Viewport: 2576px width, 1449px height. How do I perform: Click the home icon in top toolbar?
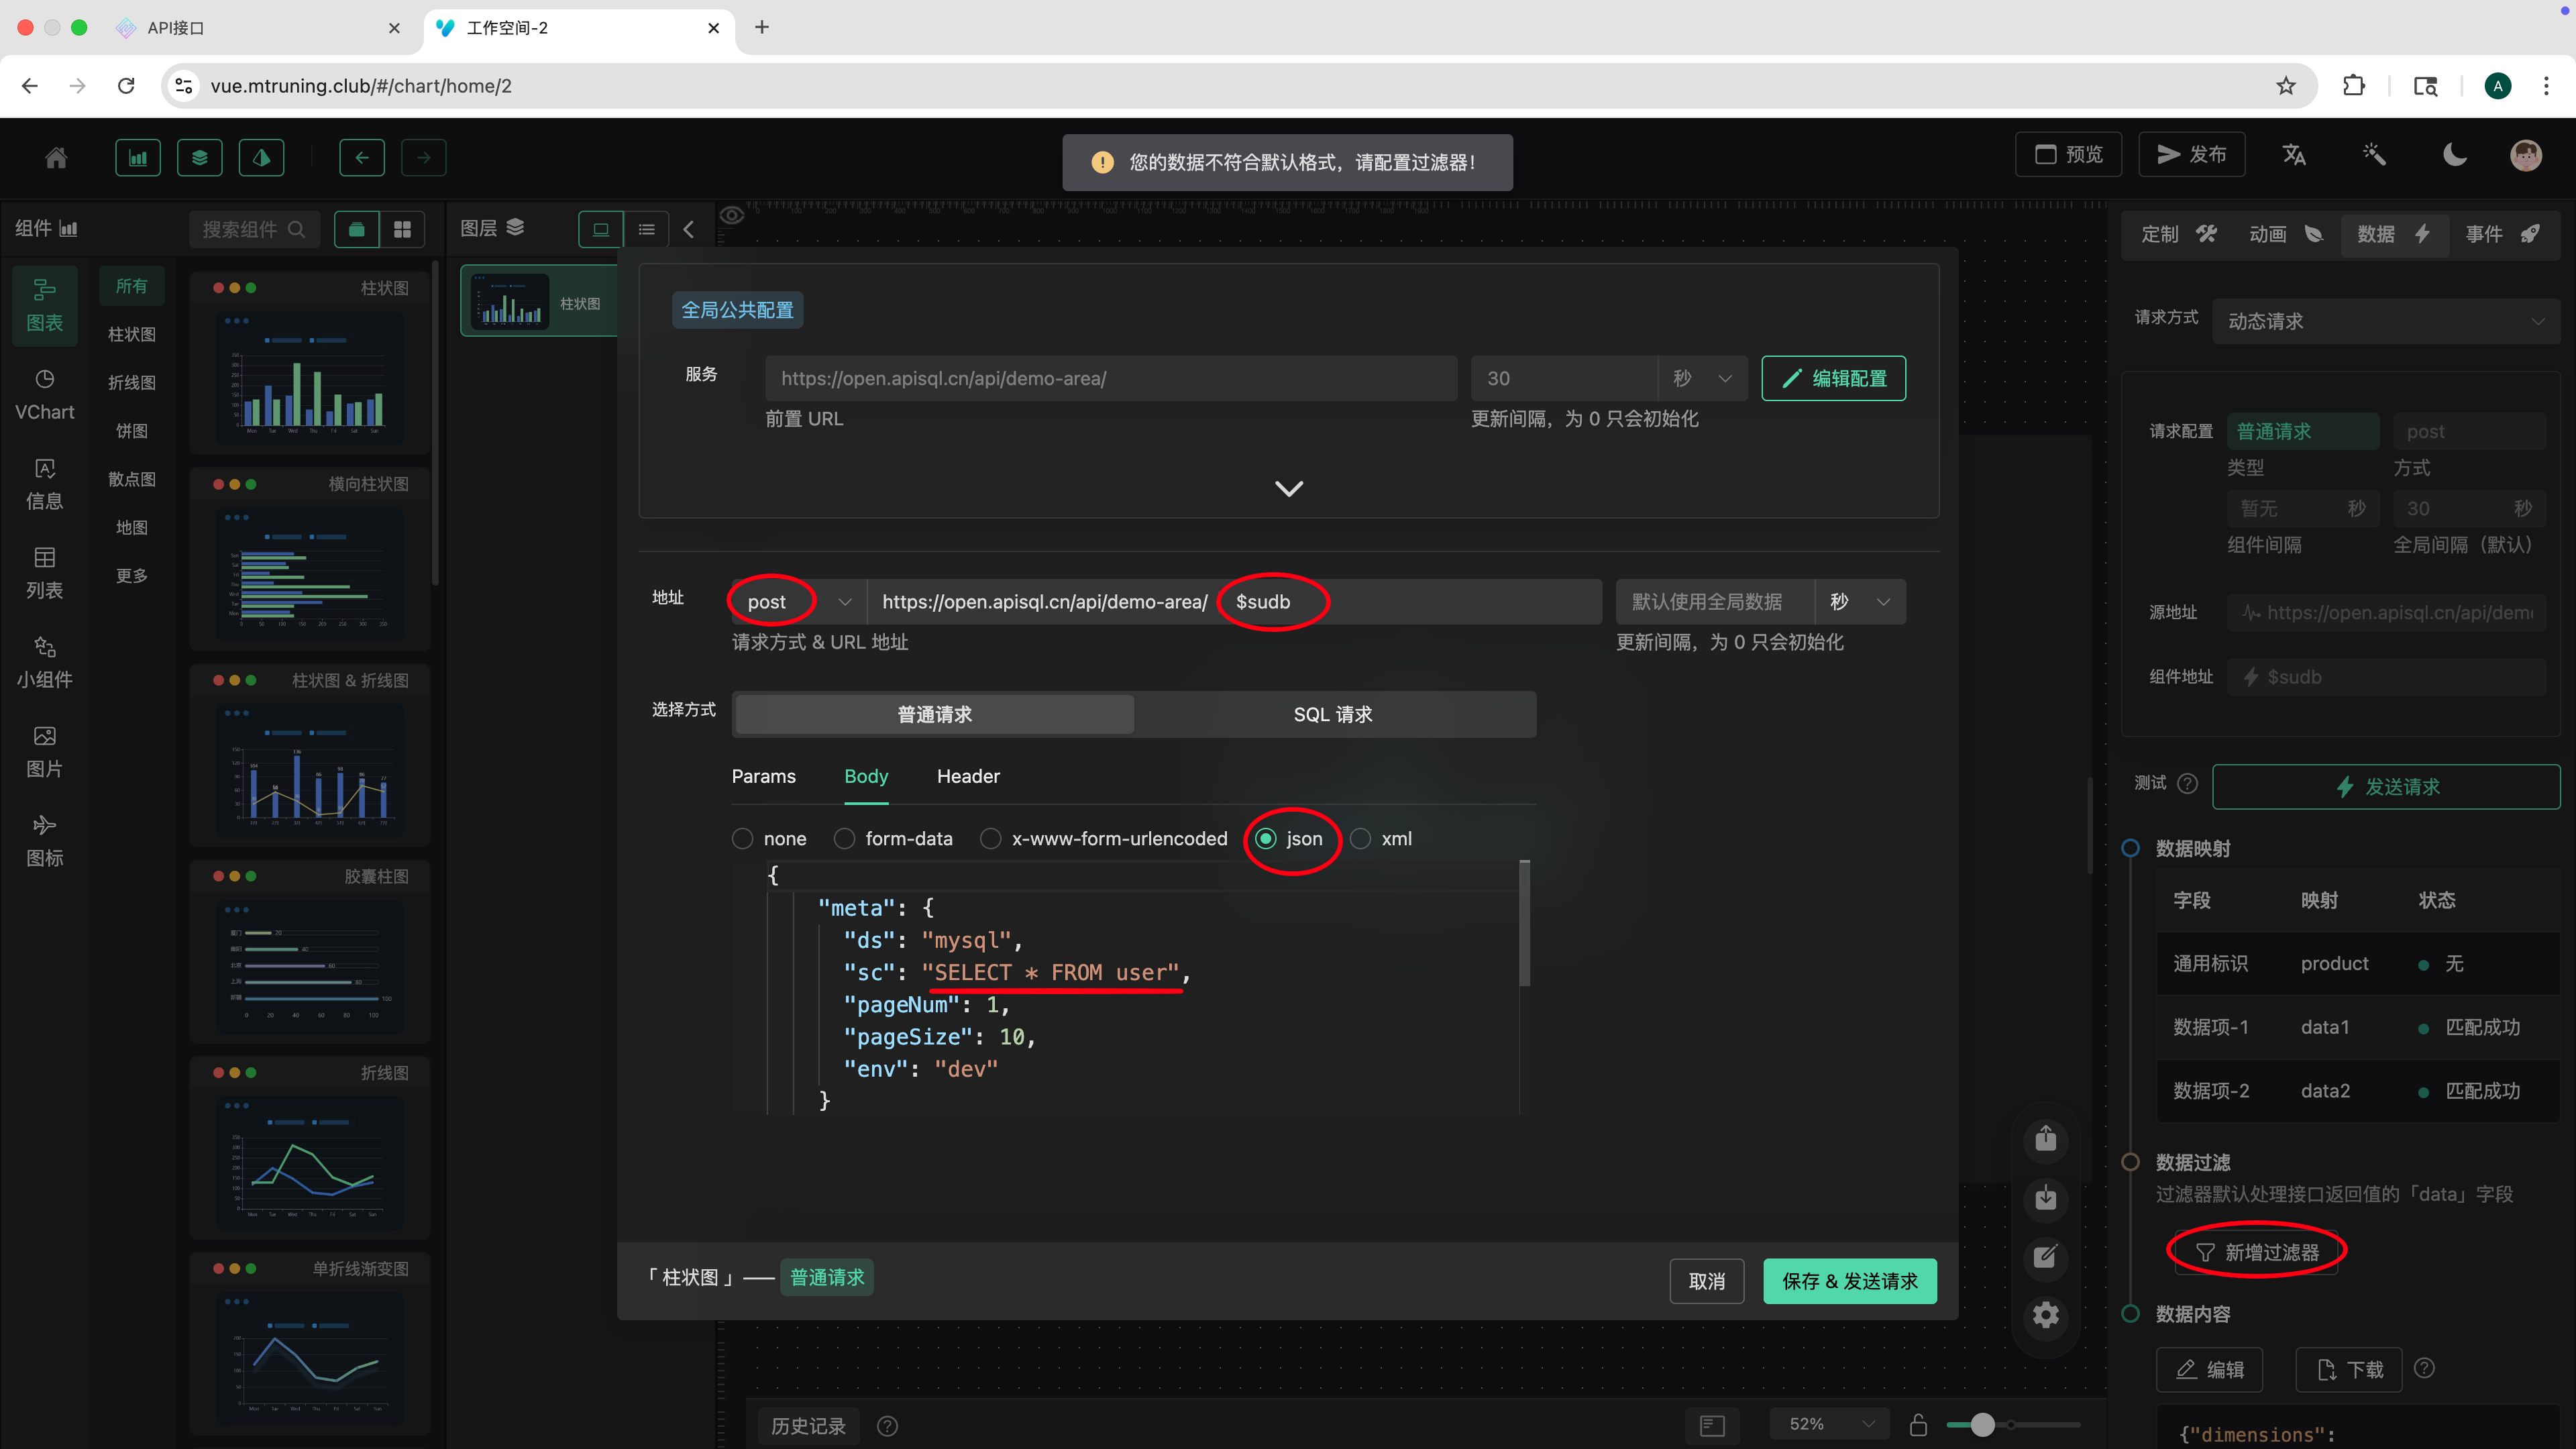click(56, 157)
